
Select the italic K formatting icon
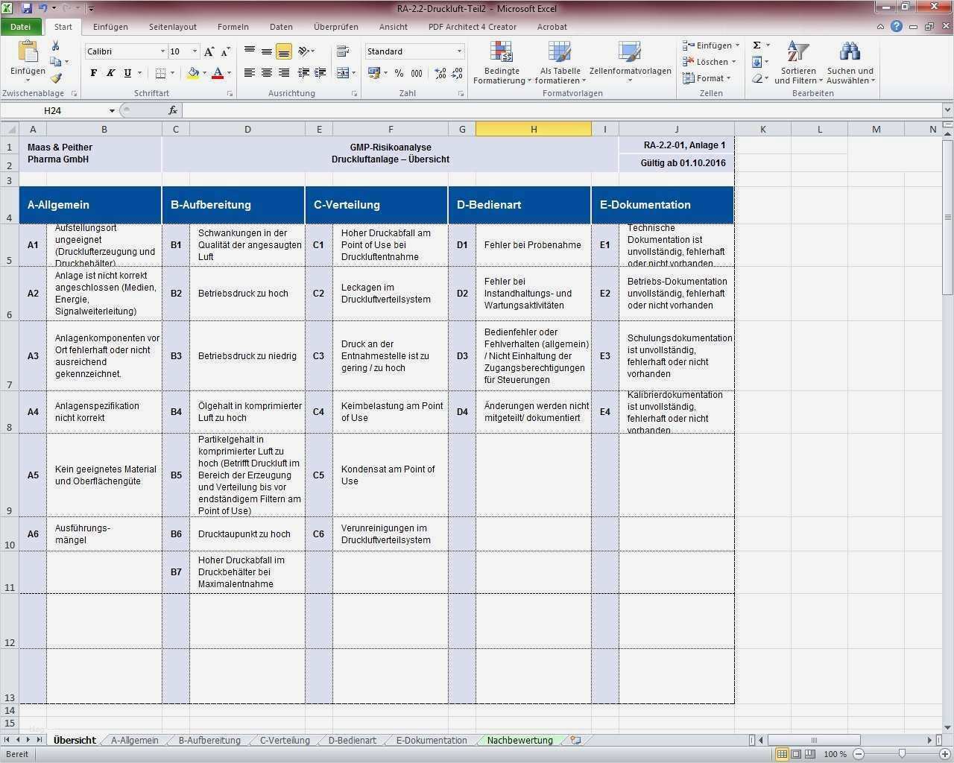point(110,73)
